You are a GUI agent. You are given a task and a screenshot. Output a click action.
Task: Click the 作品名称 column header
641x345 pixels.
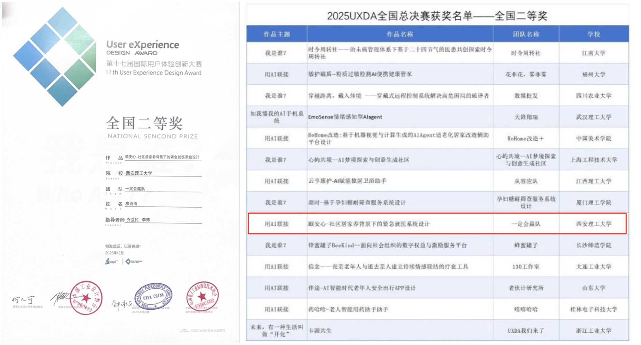[400, 34]
